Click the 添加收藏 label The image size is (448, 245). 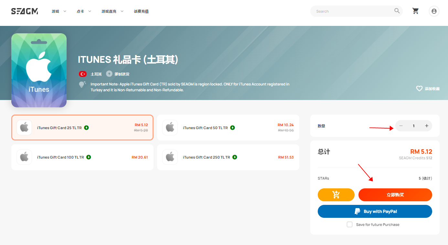click(432, 89)
